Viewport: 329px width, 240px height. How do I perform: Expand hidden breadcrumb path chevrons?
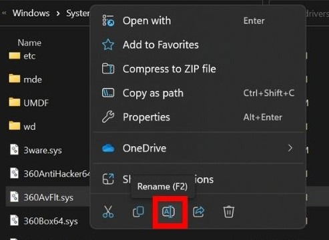tap(4, 13)
